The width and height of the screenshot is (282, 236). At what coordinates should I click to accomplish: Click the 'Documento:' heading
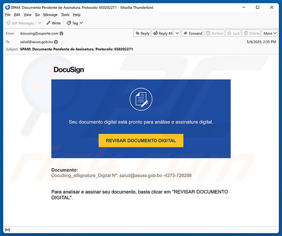(x=65, y=170)
